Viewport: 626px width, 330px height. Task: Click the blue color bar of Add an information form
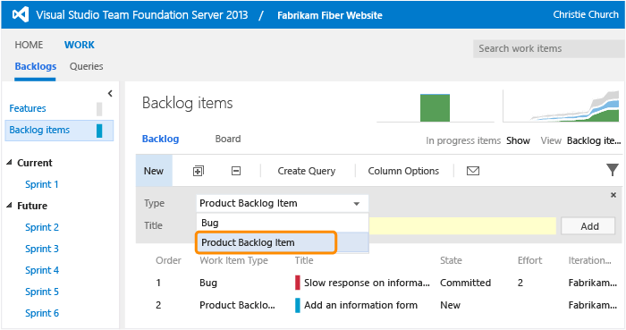pyautogui.click(x=298, y=305)
